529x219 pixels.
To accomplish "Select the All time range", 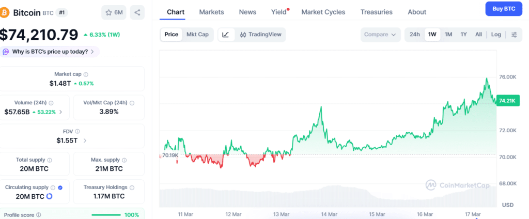I will [478, 35].
